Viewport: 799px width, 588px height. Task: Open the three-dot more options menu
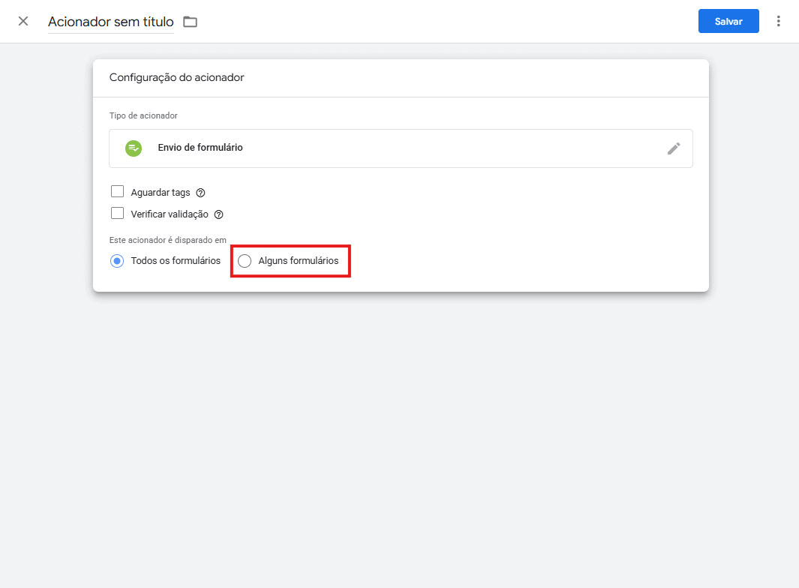click(778, 21)
